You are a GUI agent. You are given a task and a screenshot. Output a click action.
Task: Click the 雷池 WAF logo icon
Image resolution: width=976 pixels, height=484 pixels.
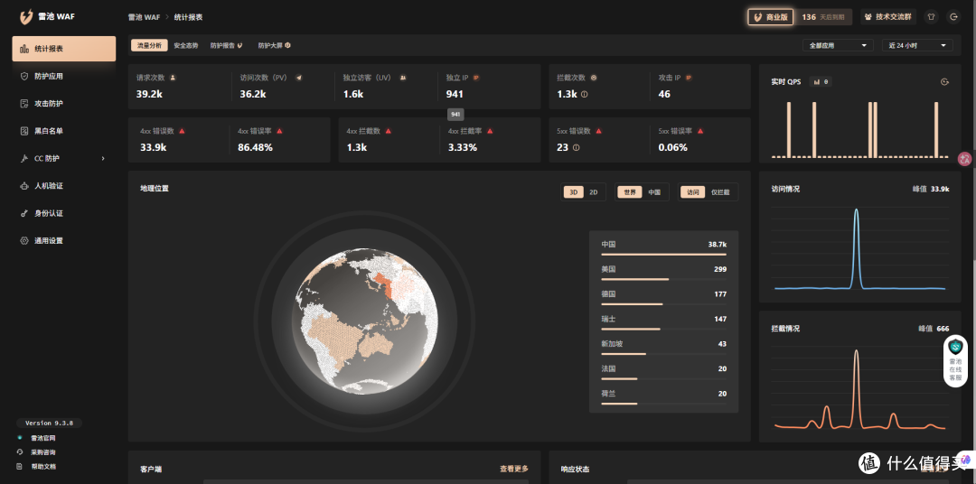25,17
